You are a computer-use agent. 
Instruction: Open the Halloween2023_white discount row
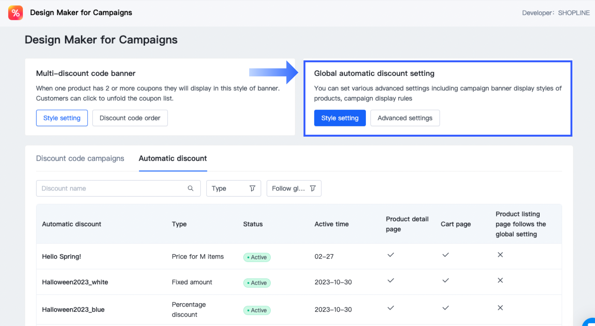75,282
